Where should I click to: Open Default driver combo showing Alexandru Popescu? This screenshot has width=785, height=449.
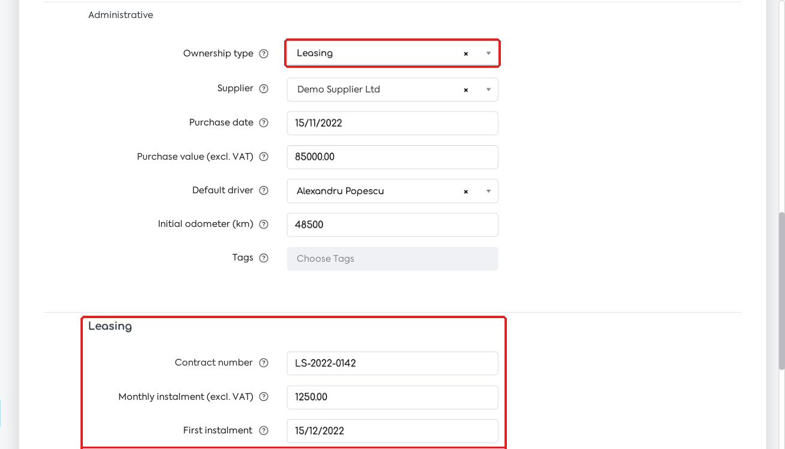(x=392, y=191)
